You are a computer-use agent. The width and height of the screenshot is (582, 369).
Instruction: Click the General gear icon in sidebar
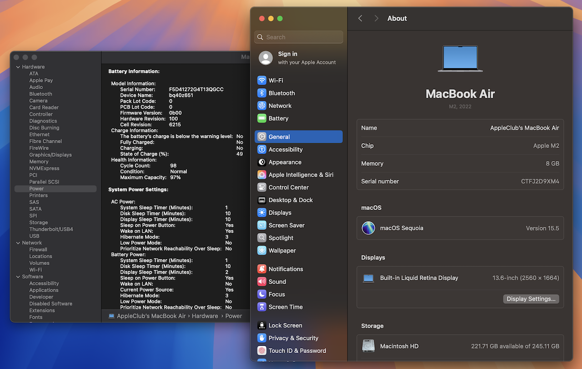261,137
